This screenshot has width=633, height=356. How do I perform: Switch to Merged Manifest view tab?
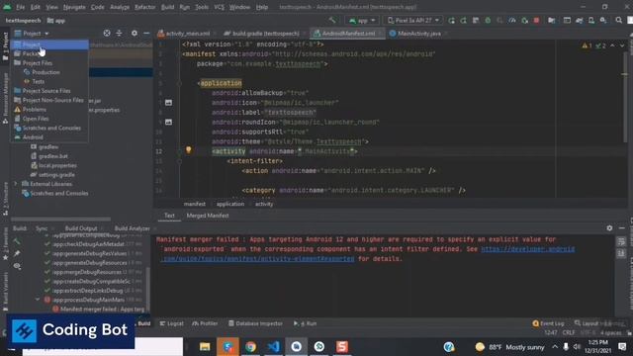[208, 216]
